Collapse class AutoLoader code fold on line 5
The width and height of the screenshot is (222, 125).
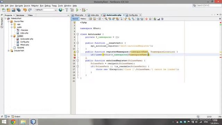78,34
